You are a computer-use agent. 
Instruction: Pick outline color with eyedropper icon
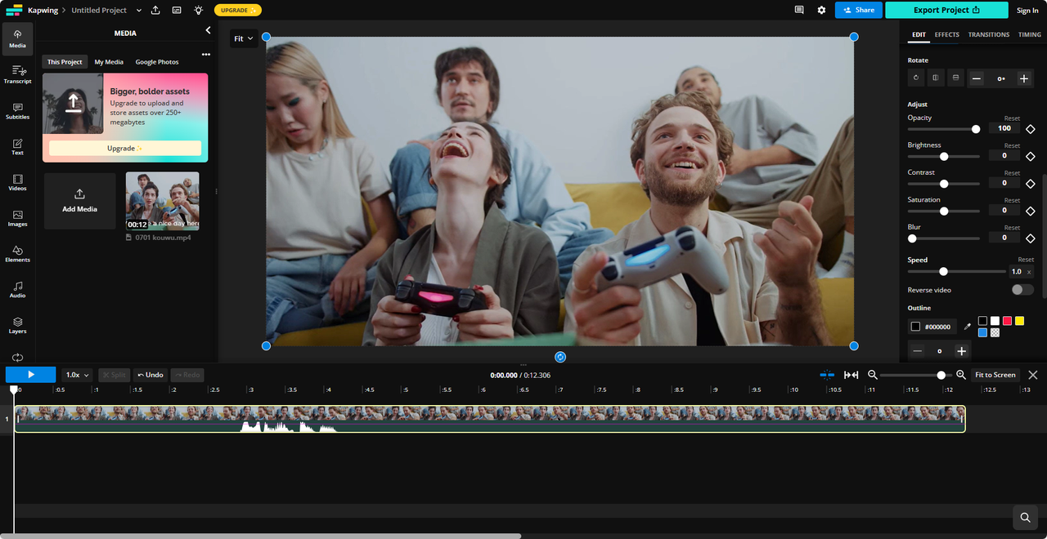[x=967, y=327]
